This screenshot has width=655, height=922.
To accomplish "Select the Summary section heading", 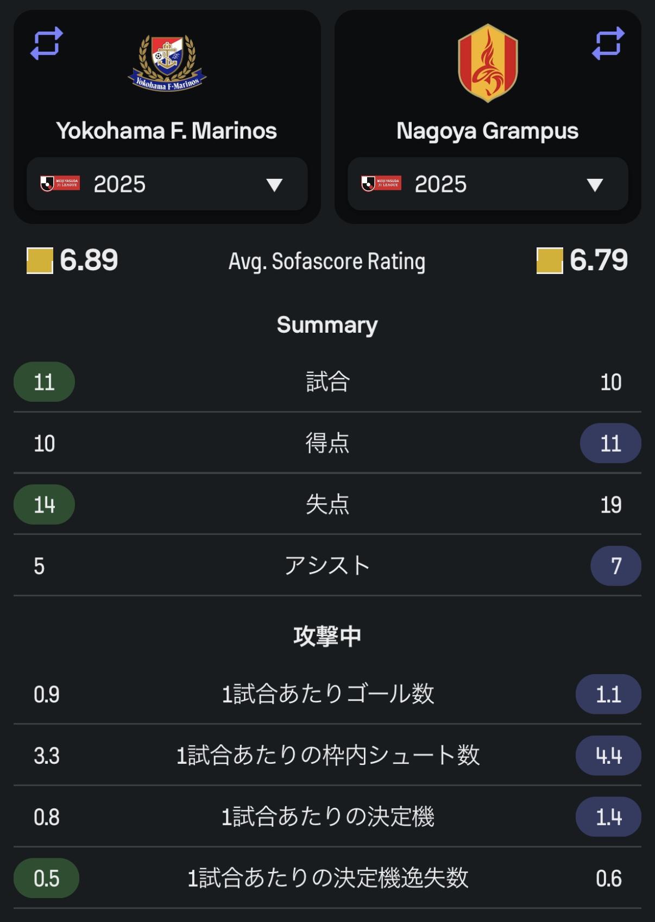I will click(x=327, y=325).
